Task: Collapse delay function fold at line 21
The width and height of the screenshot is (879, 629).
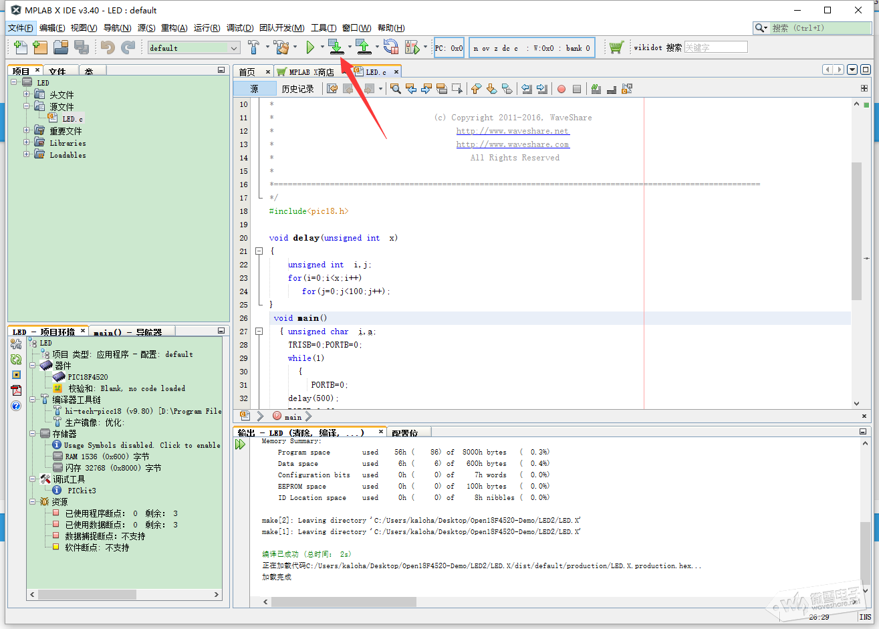Action: pos(259,251)
